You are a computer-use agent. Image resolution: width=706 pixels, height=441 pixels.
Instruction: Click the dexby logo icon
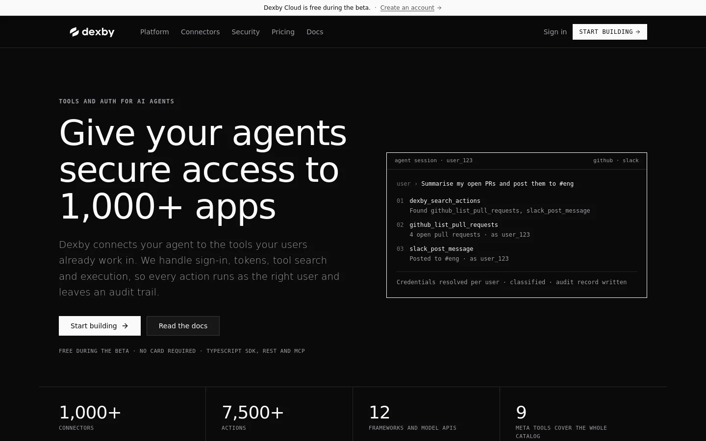point(74,32)
